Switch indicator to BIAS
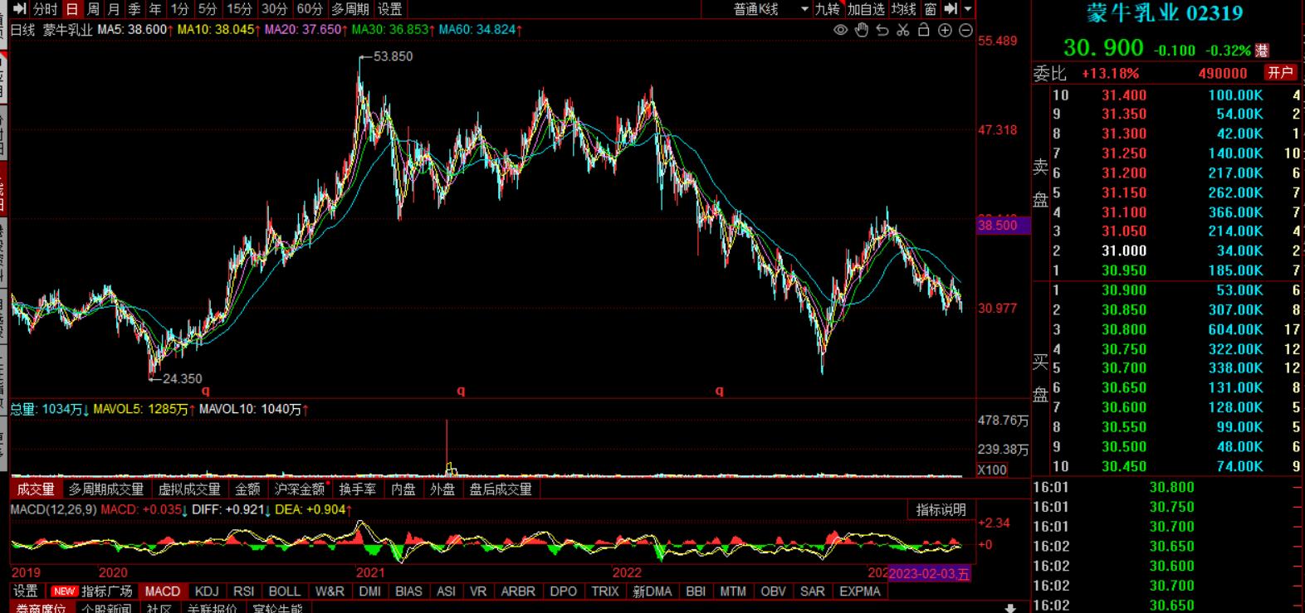 (x=408, y=591)
